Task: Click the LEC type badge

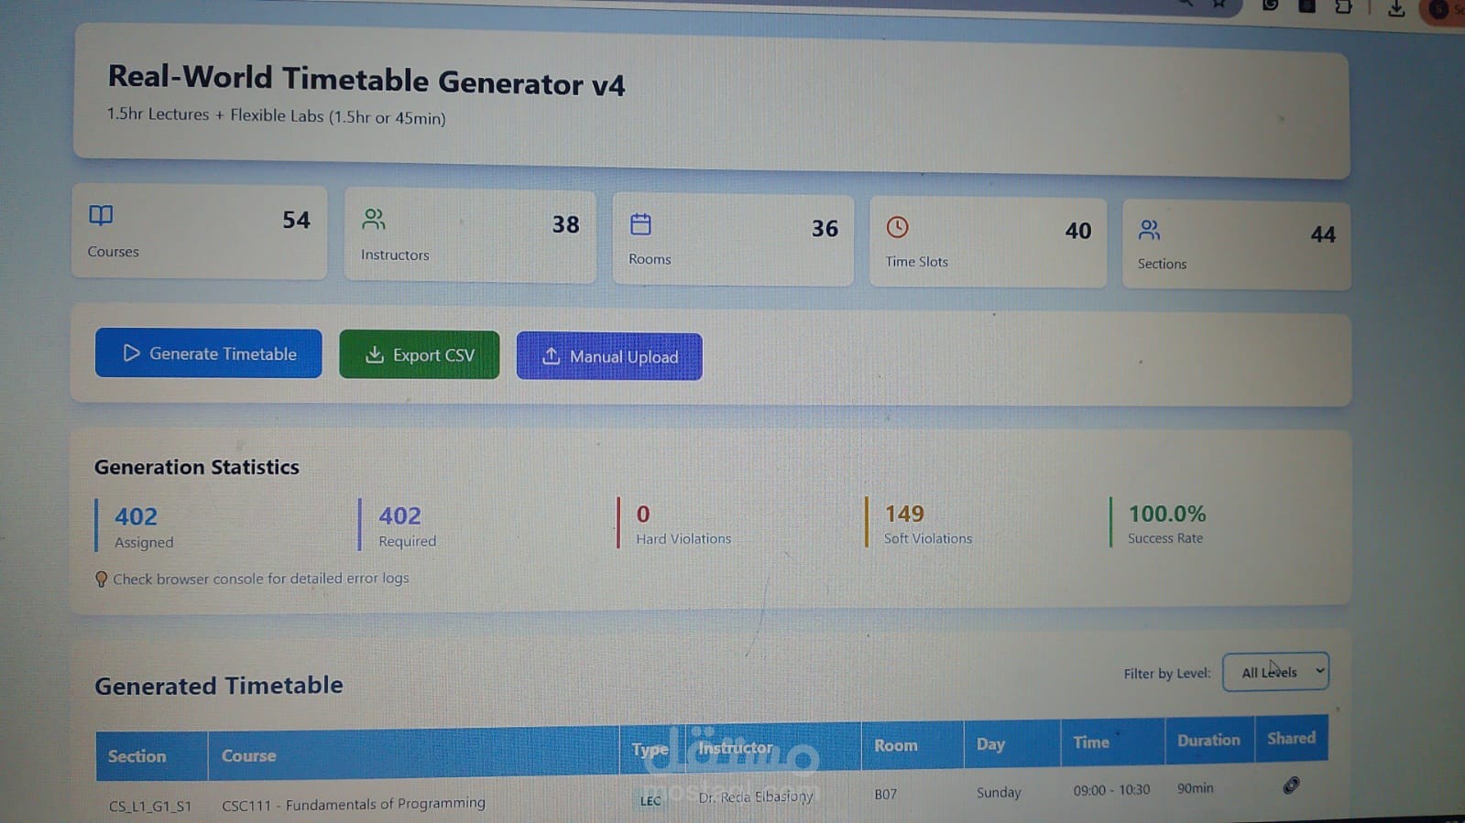Action: point(651,801)
